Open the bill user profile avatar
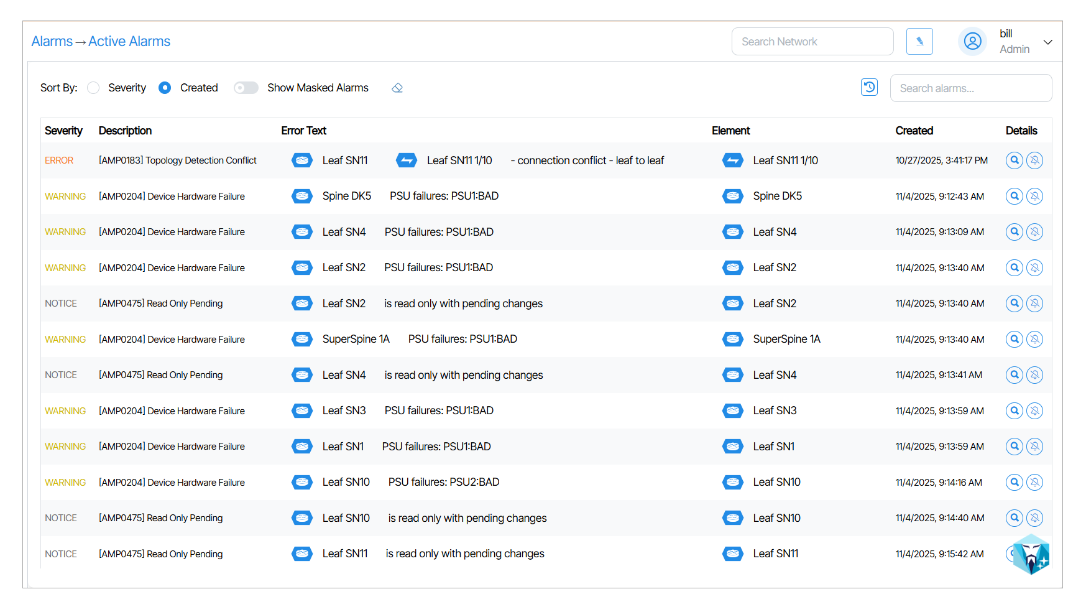The image size is (1086, 612). (972, 42)
